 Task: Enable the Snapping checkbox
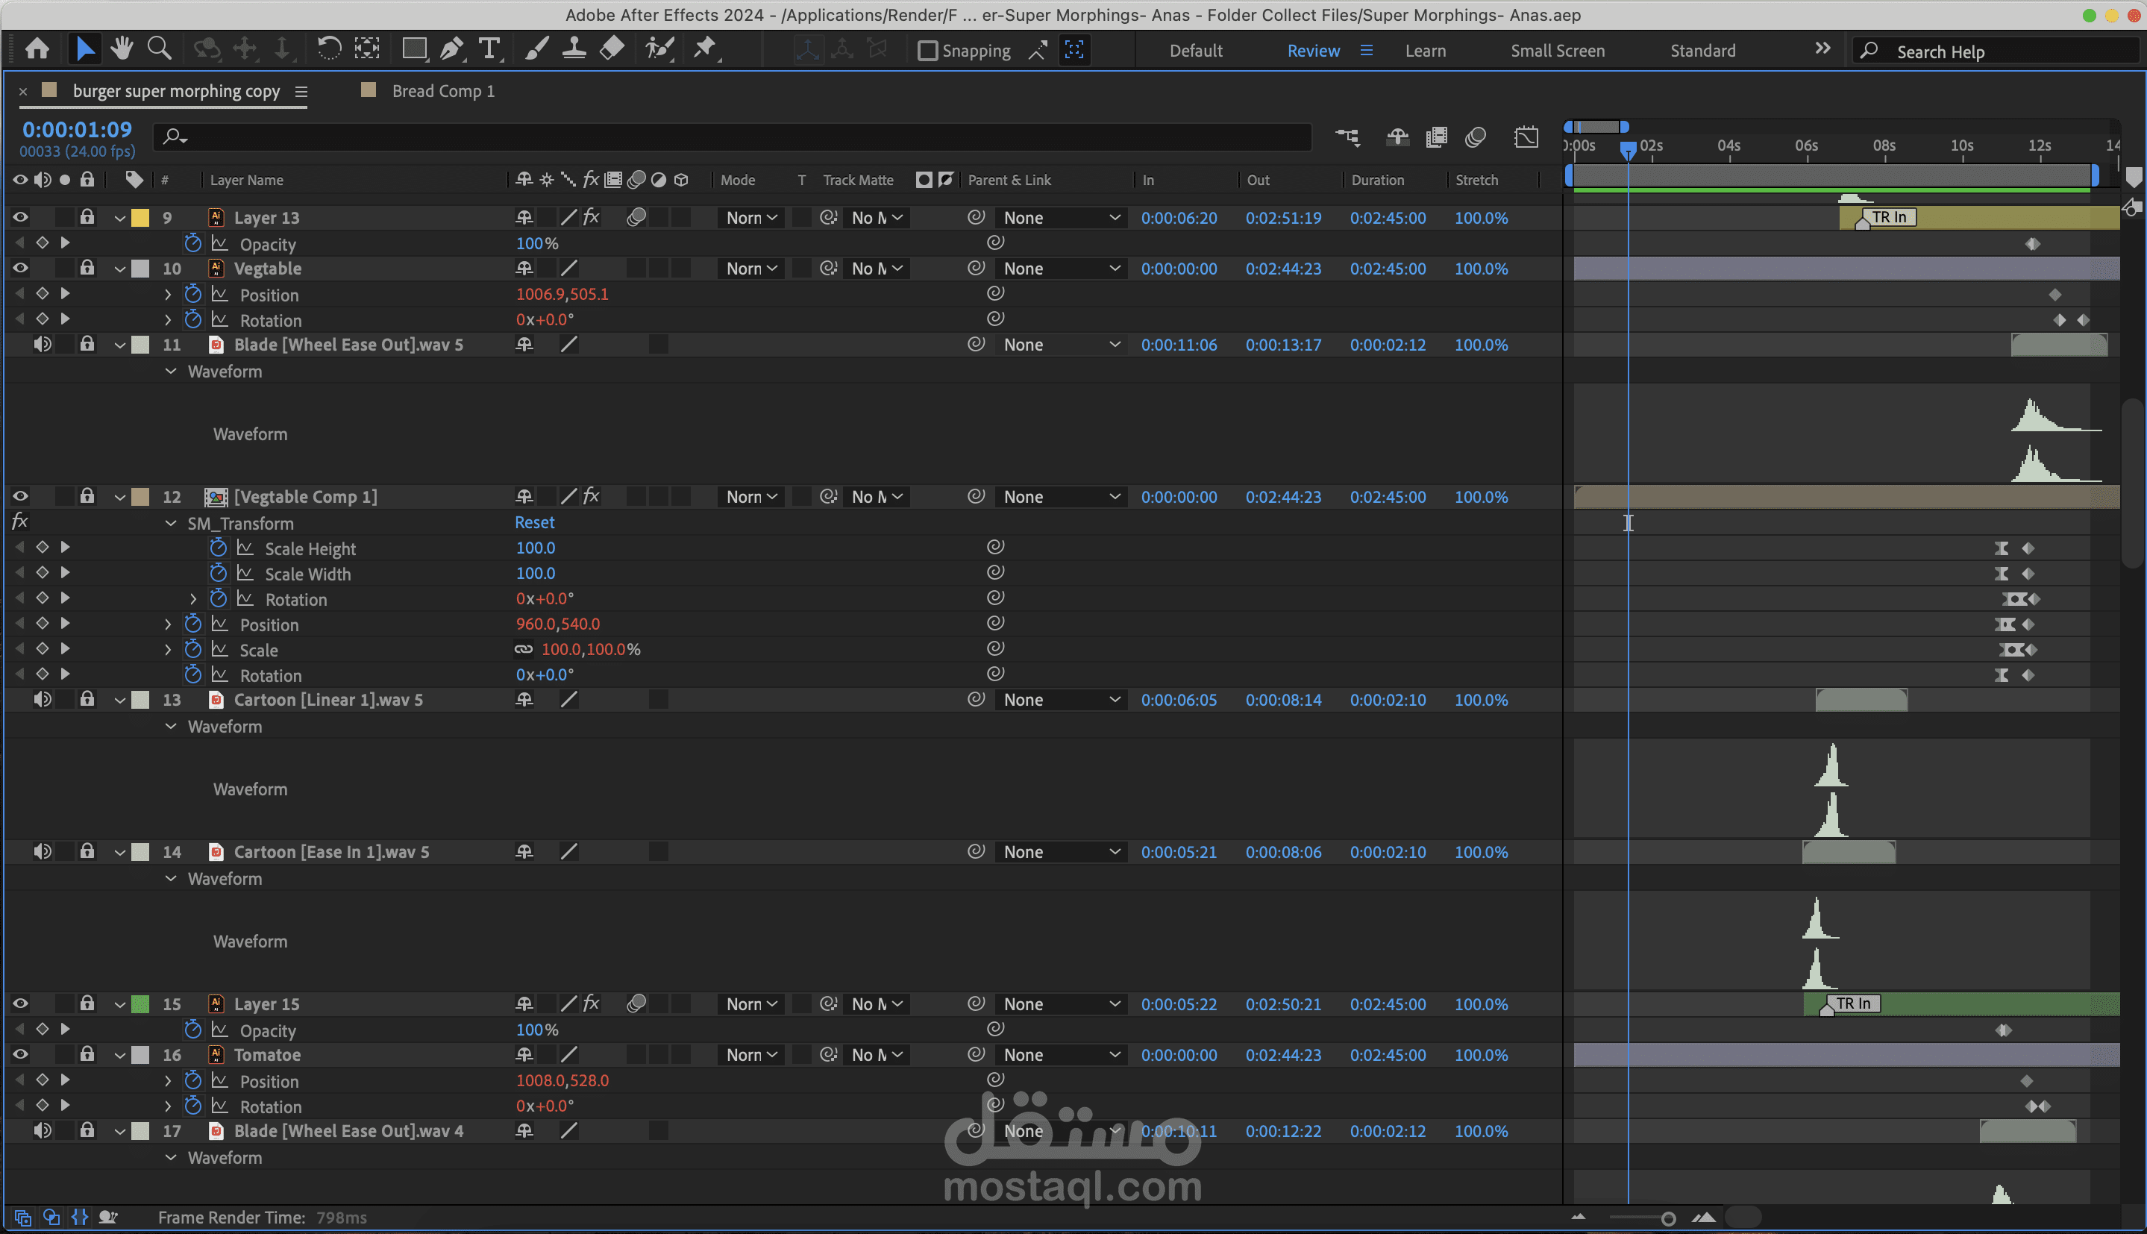928,51
